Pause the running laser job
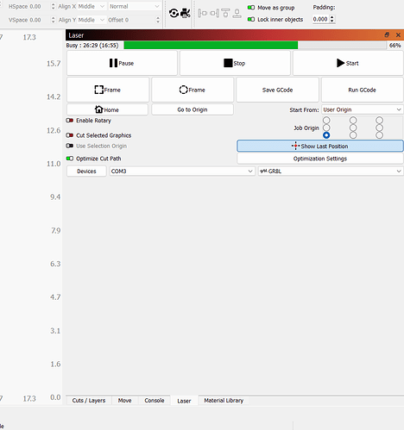 (122, 63)
